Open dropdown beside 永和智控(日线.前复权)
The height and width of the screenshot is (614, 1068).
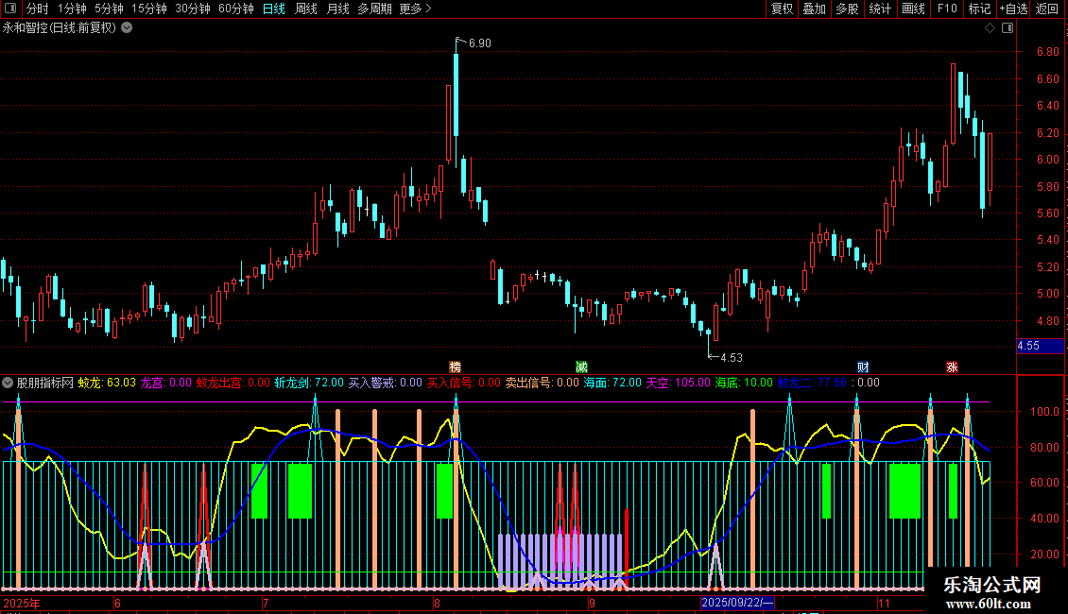pos(127,27)
